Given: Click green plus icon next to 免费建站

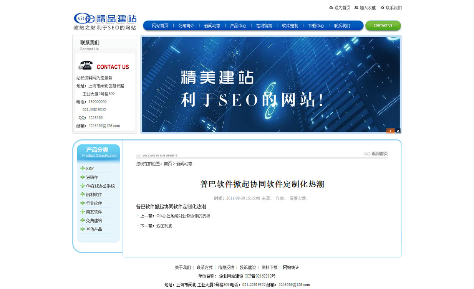Looking at the screenshot, I should (x=83, y=220).
